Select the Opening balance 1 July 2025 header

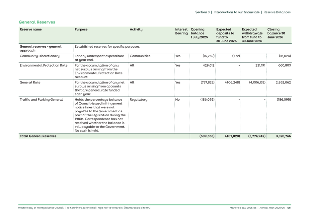pyautogui.click(x=199, y=33)
